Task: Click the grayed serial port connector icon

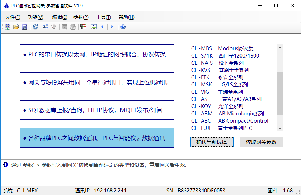Action: point(54,27)
